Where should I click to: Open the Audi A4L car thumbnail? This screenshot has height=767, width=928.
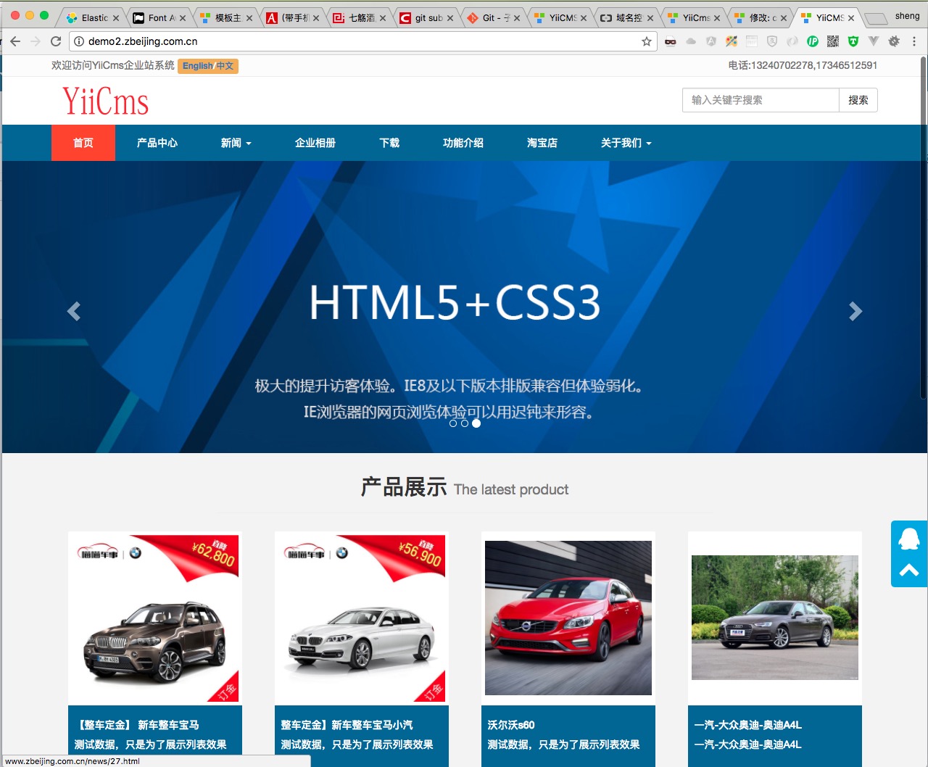tap(775, 618)
